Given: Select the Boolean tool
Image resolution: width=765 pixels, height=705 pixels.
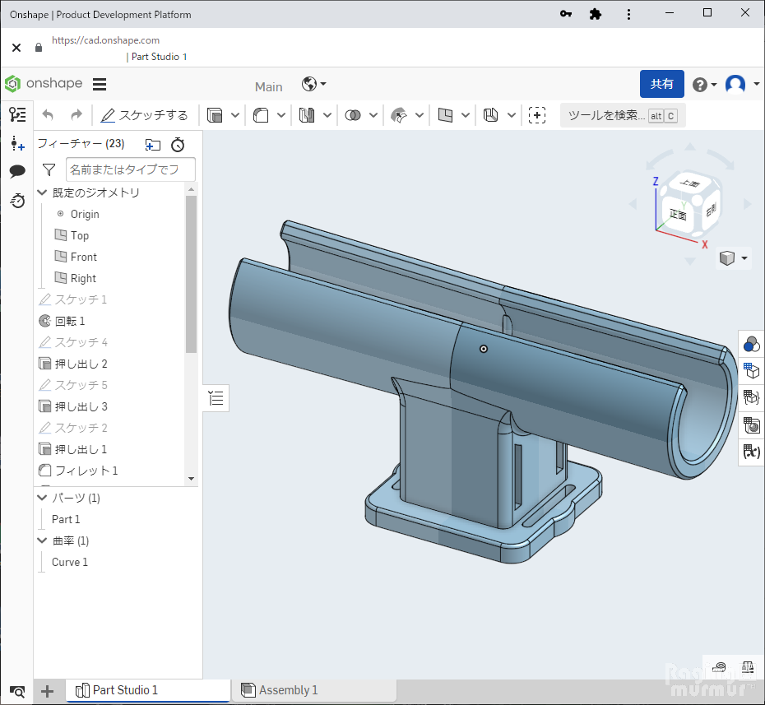Looking at the screenshot, I should [x=353, y=115].
